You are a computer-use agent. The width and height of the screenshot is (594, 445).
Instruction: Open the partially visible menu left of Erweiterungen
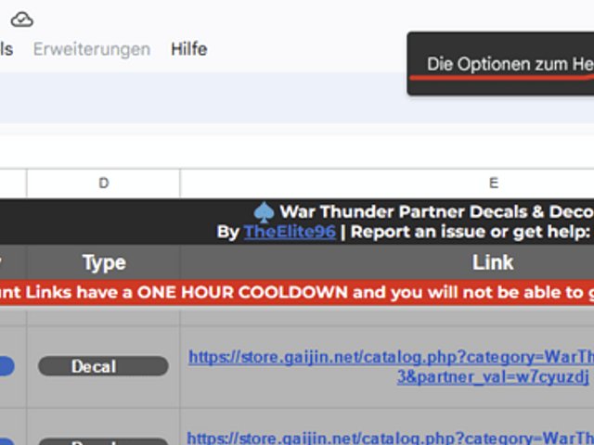click(6, 49)
